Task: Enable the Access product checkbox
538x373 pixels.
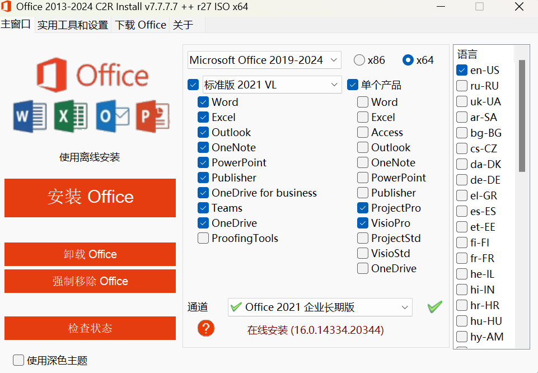Action: click(x=362, y=132)
